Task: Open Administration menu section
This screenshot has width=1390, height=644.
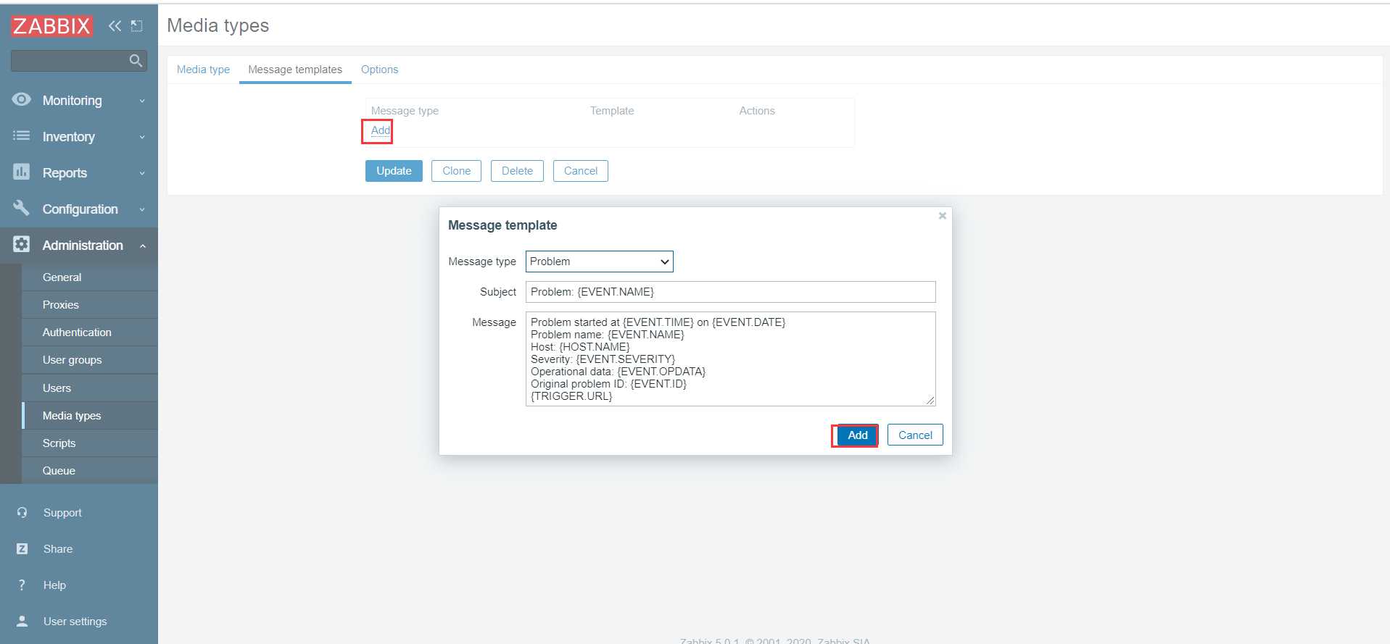Action: (79, 246)
